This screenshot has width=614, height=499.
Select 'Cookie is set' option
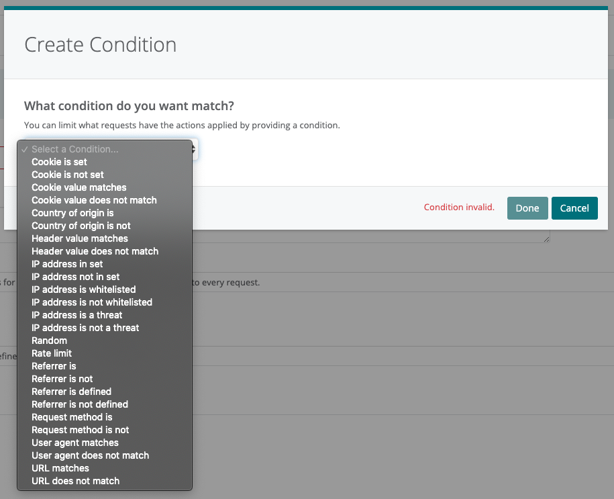tap(59, 162)
